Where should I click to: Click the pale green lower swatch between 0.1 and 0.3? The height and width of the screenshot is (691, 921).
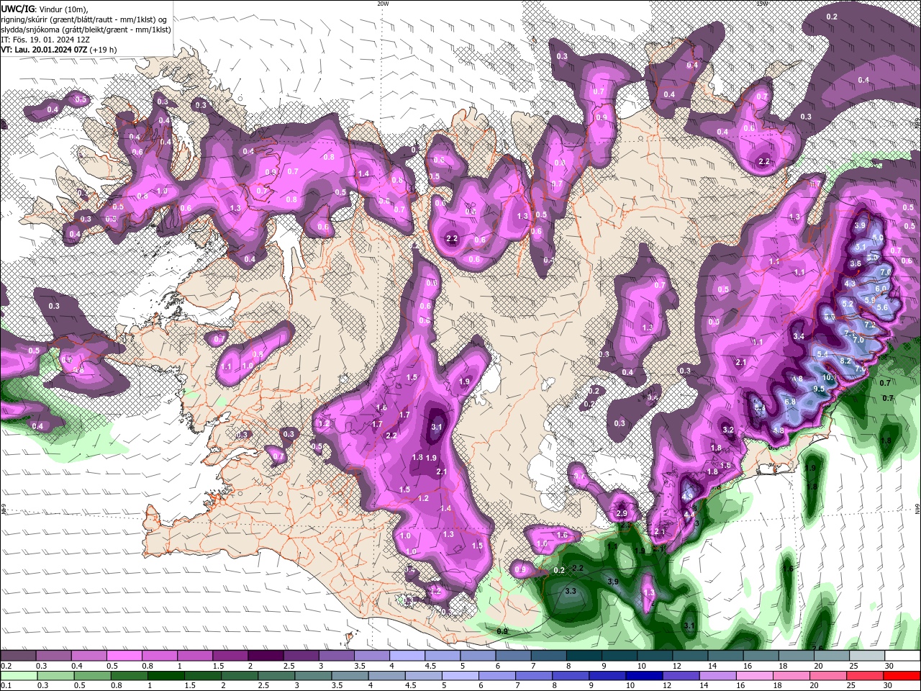[x=19, y=676]
